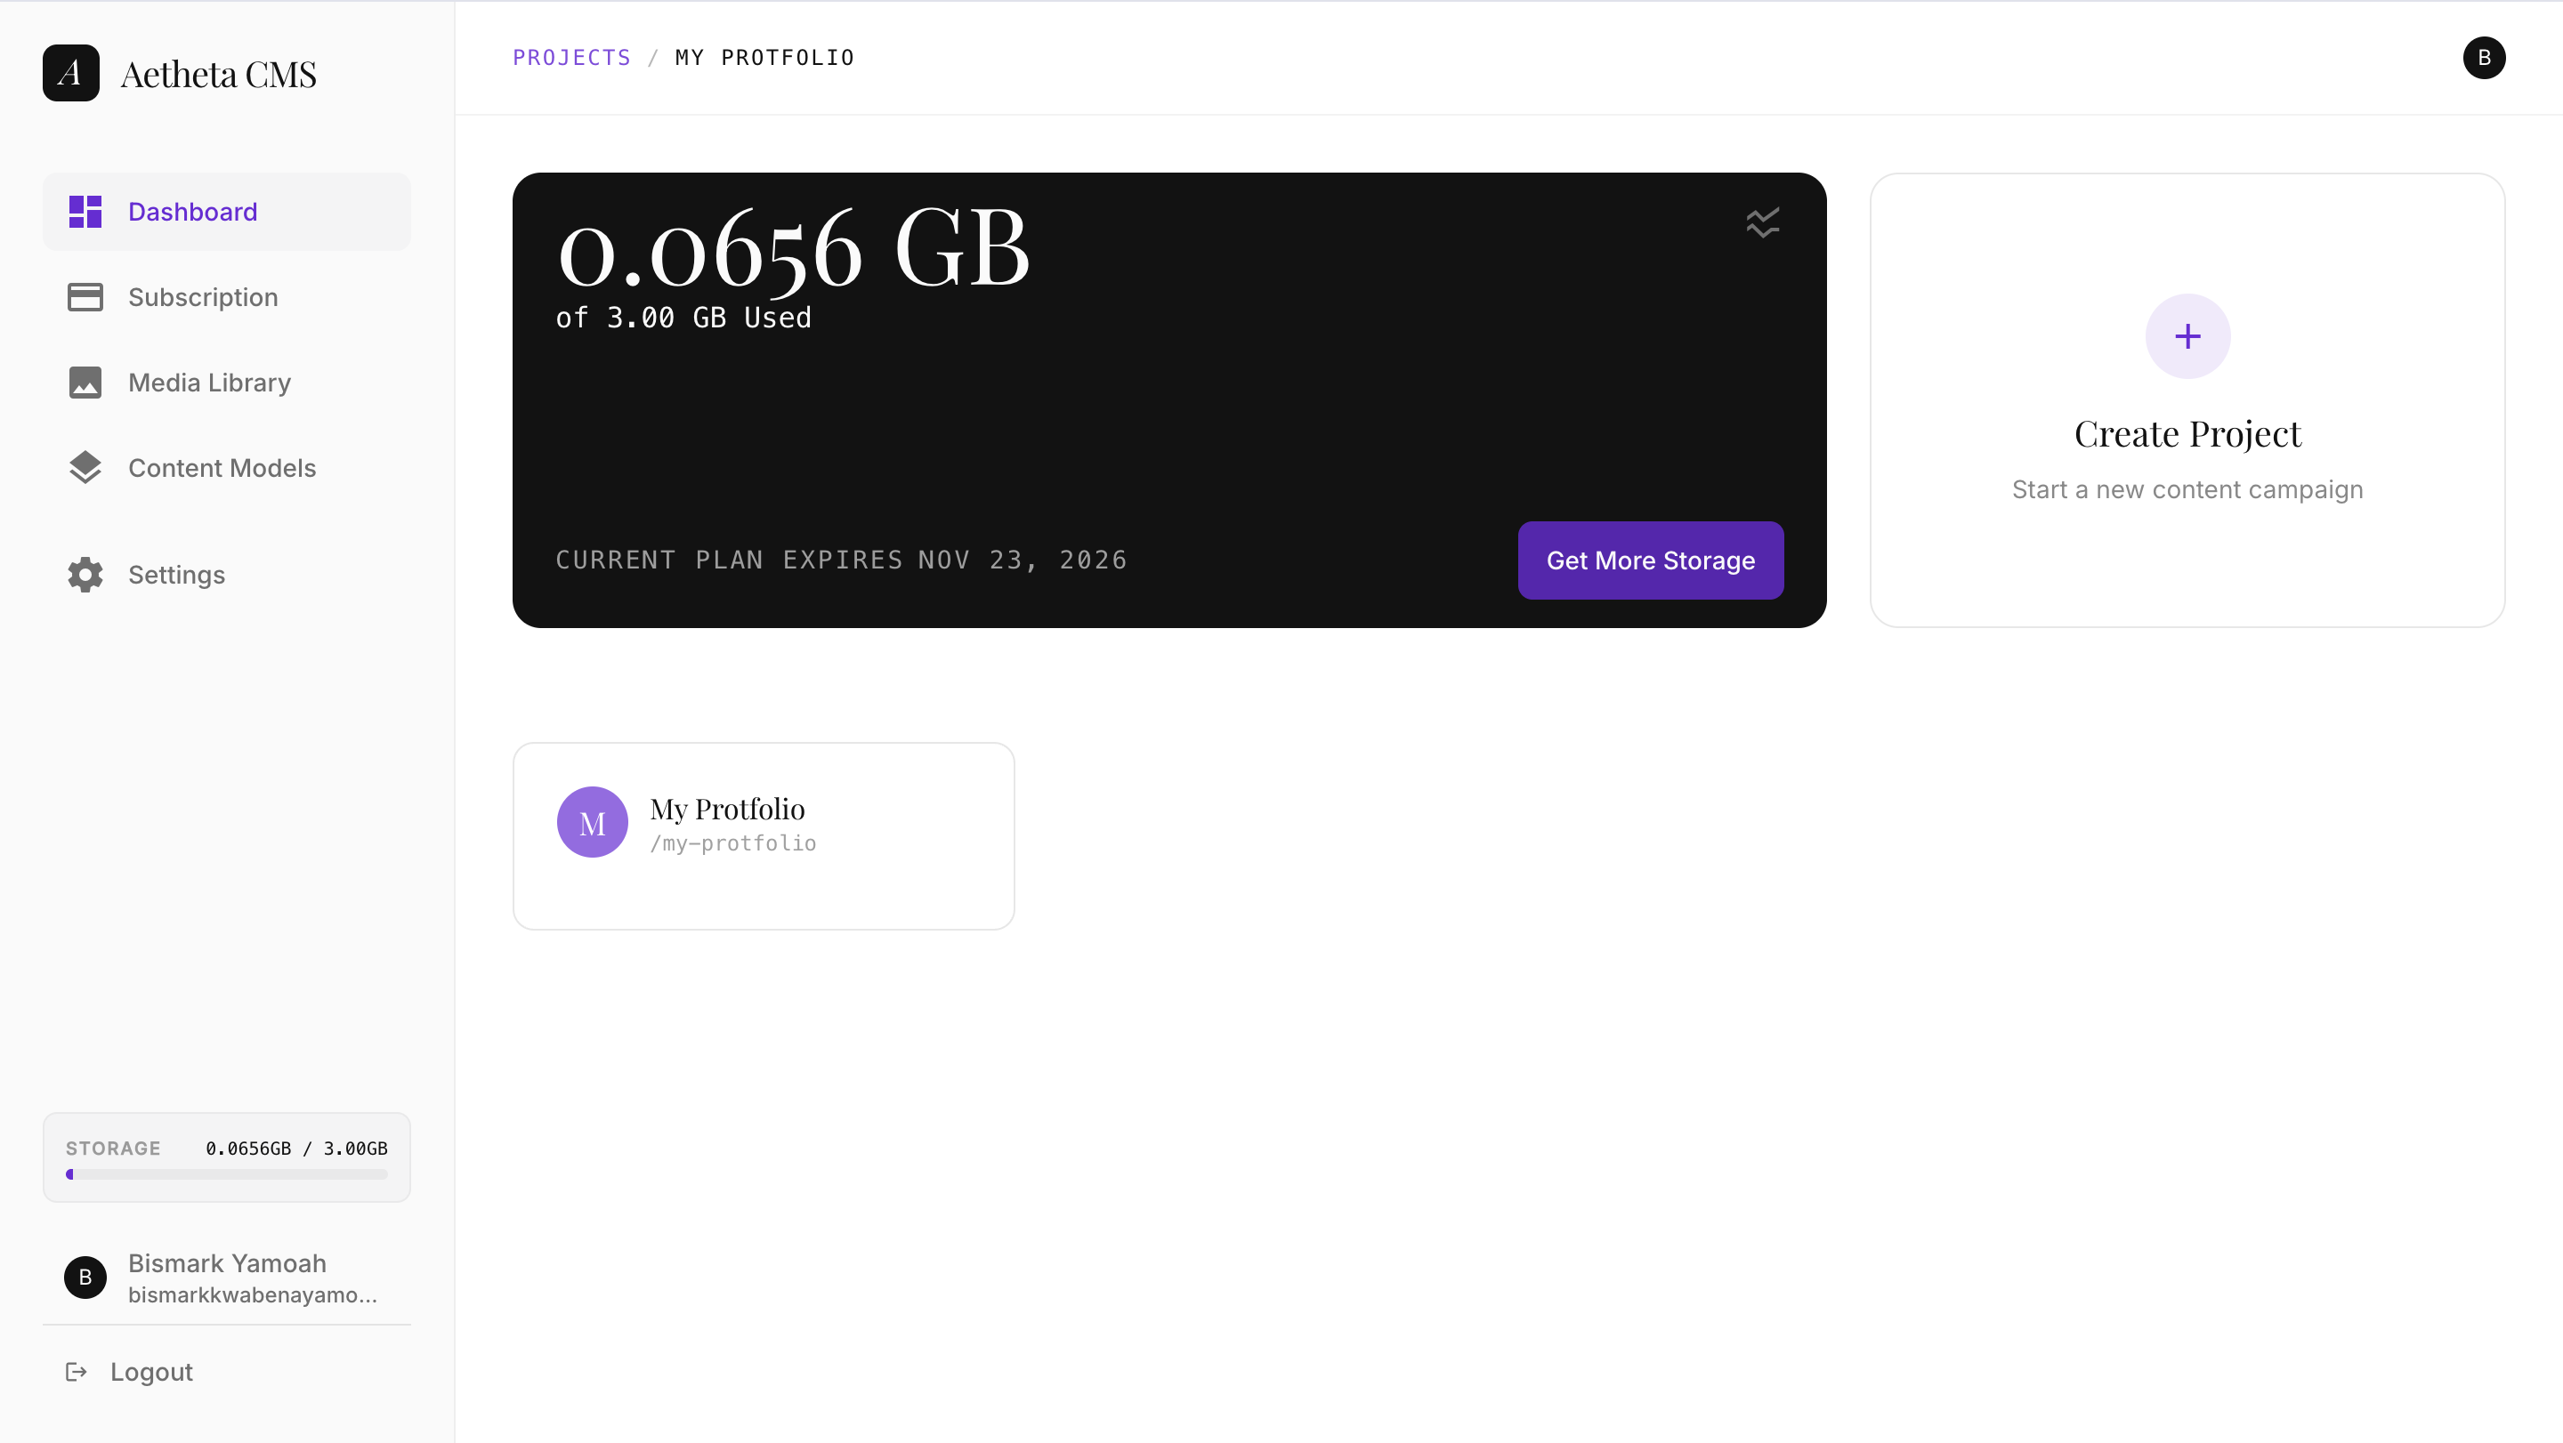Open Settings using the gear icon

pyautogui.click(x=85, y=574)
